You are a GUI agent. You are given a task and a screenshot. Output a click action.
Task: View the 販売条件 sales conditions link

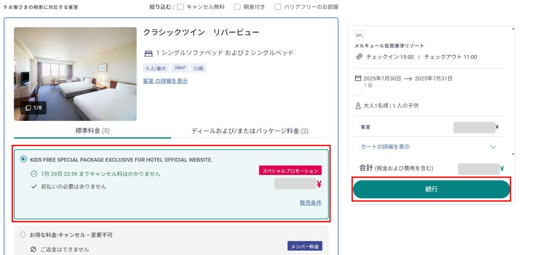coord(311,203)
